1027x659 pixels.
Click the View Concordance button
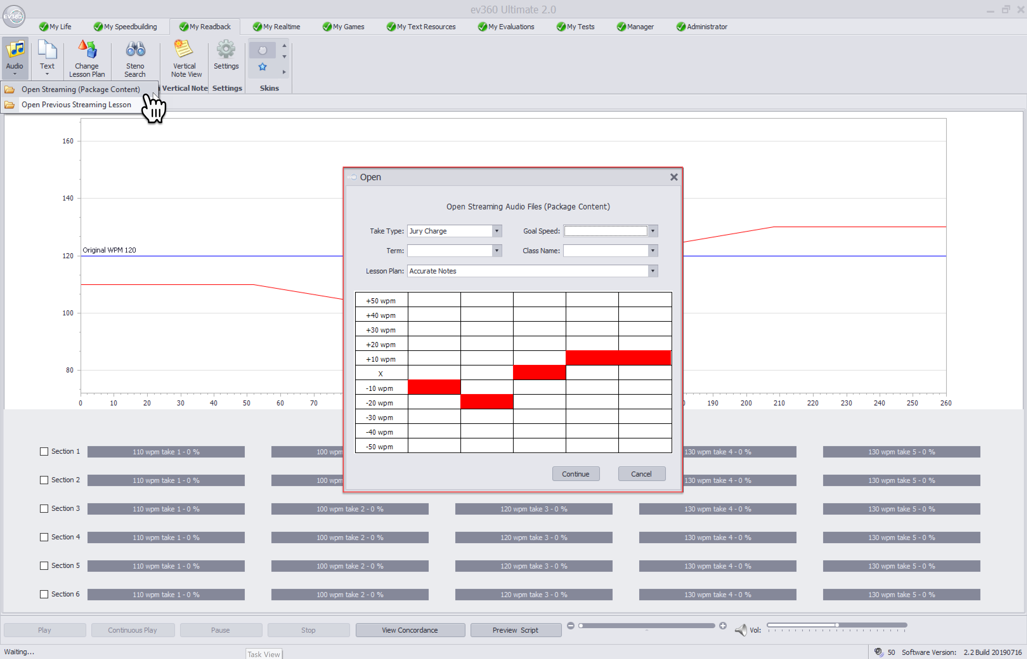(410, 630)
